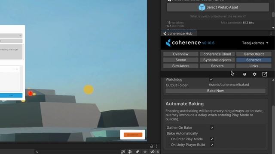
Task: Click the Bake Automatically label
Action: (182, 133)
